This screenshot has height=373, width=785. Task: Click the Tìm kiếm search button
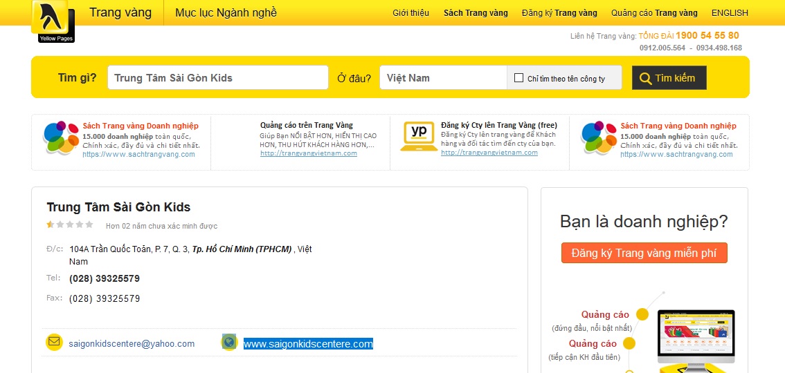click(669, 78)
